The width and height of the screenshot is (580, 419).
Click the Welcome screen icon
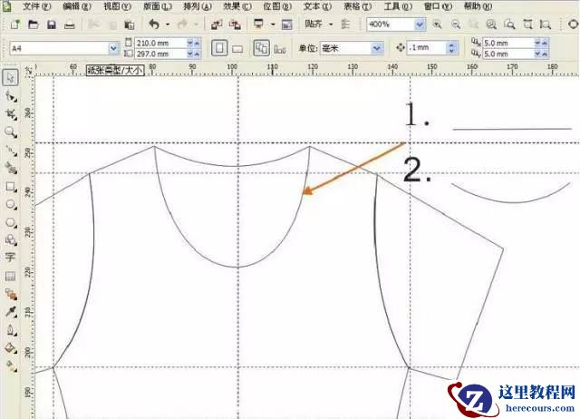pyautogui.click(x=286, y=24)
